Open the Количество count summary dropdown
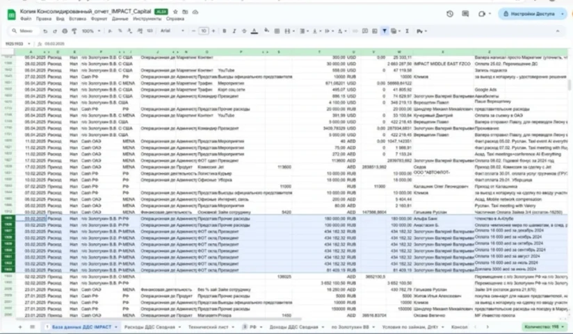The image size is (573, 334). click(544, 326)
